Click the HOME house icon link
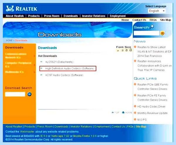 pyautogui.click(x=123, y=113)
